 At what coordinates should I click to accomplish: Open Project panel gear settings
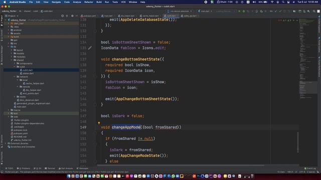click(x=72, y=15)
